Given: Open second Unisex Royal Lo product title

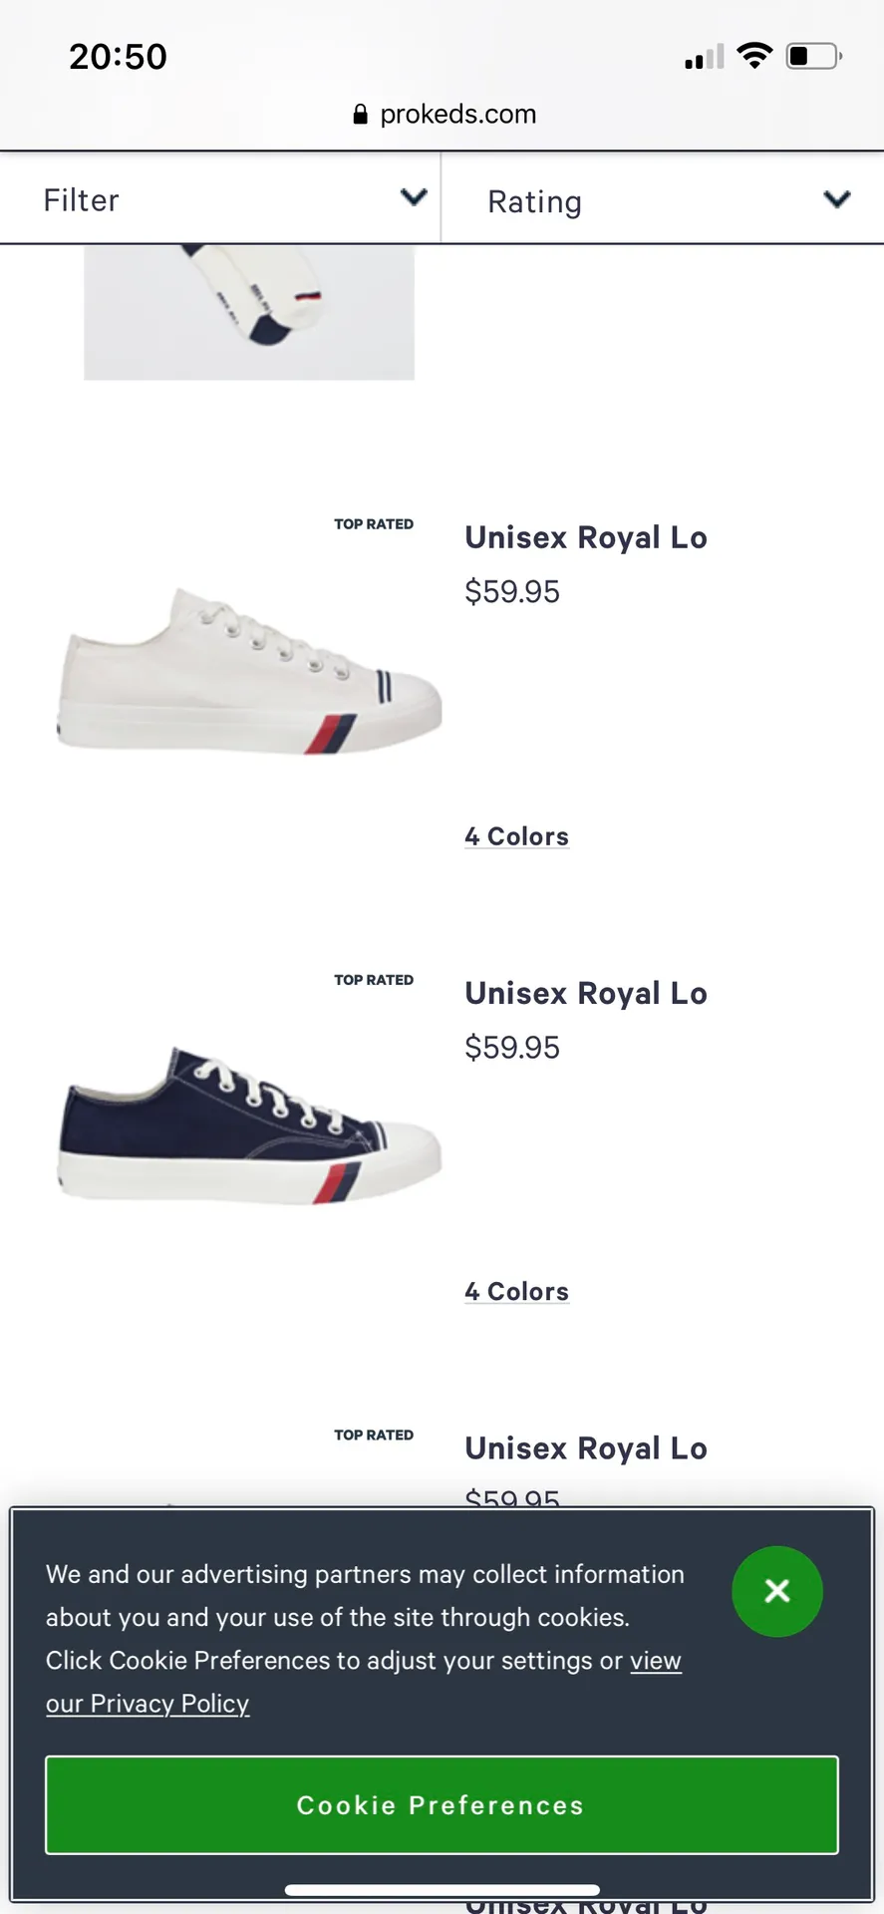Looking at the screenshot, I should coord(586,994).
